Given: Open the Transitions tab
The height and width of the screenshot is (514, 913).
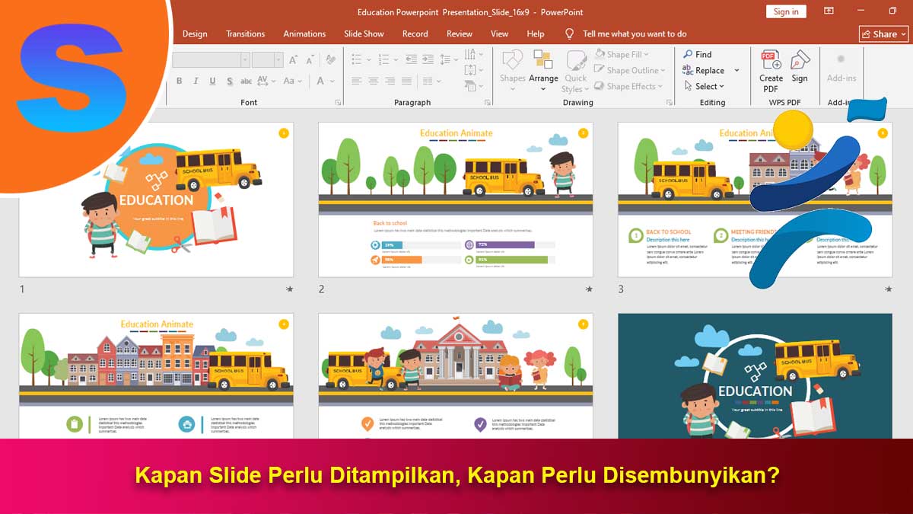Looking at the screenshot, I should click(x=245, y=34).
